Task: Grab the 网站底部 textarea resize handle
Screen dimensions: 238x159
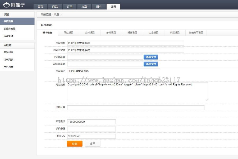Action: [207, 100]
